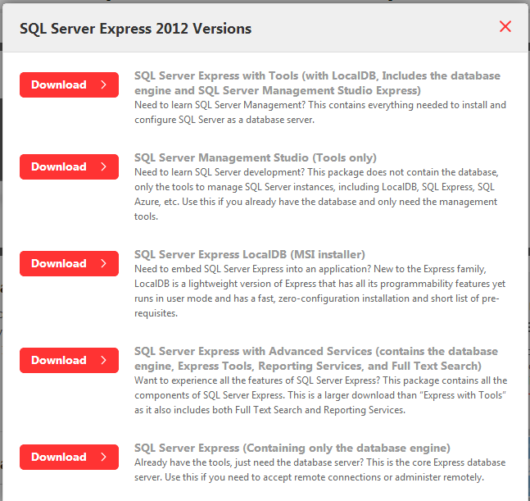Open the 'SQL Server Express with Advanced Services' heading
Image resolution: width=530 pixels, height=501 pixels.
[x=316, y=358]
